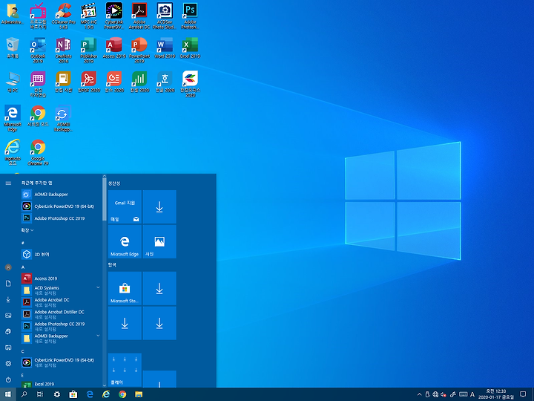Open 3D Viewer from app list

[62, 255]
